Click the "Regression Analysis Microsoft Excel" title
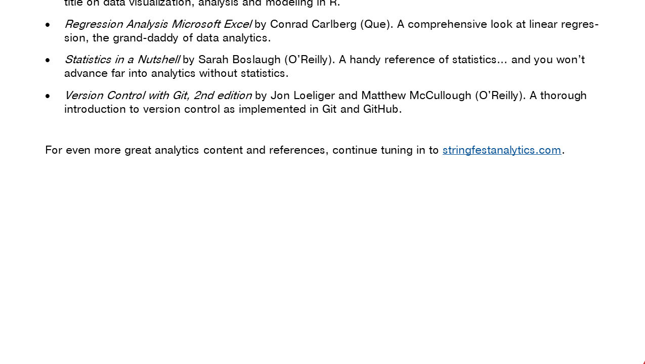The height and width of the screenshot is (364, 645). click(158, 24)
